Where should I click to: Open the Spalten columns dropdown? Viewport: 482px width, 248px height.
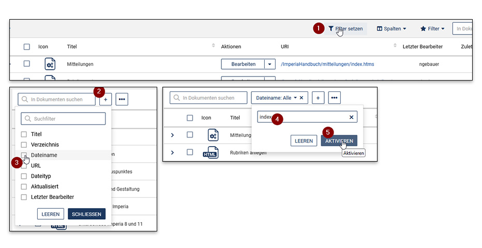[391, 29]
